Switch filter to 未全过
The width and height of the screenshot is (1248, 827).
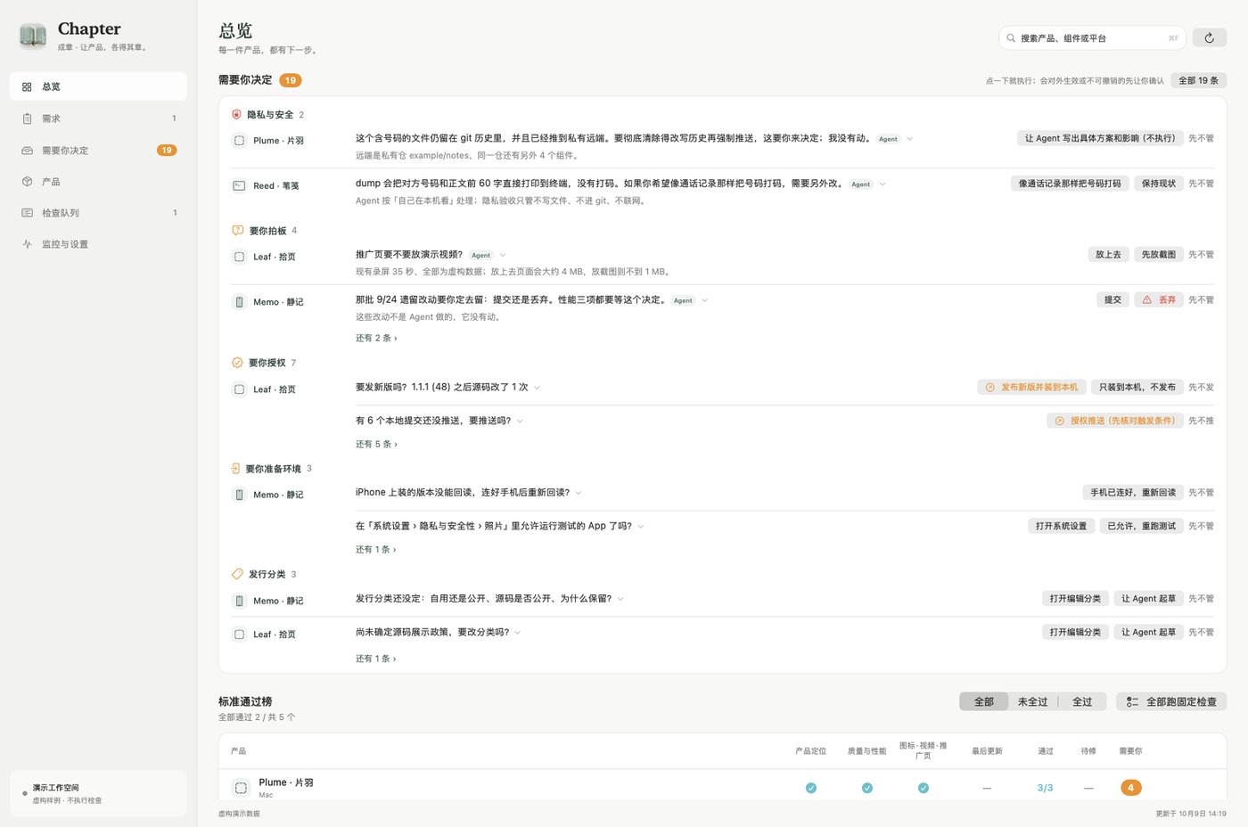(x=1032, y=702)
